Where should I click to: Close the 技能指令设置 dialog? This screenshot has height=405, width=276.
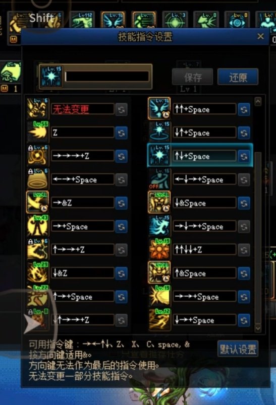coord(260,36)
